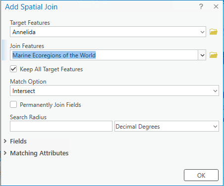Click the Fields heading text
Screen dimensions: 224x186
(x=18, y=141)
